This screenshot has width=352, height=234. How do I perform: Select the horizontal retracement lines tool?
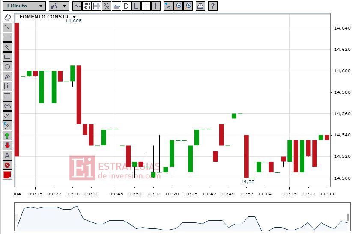click(7, 96)
